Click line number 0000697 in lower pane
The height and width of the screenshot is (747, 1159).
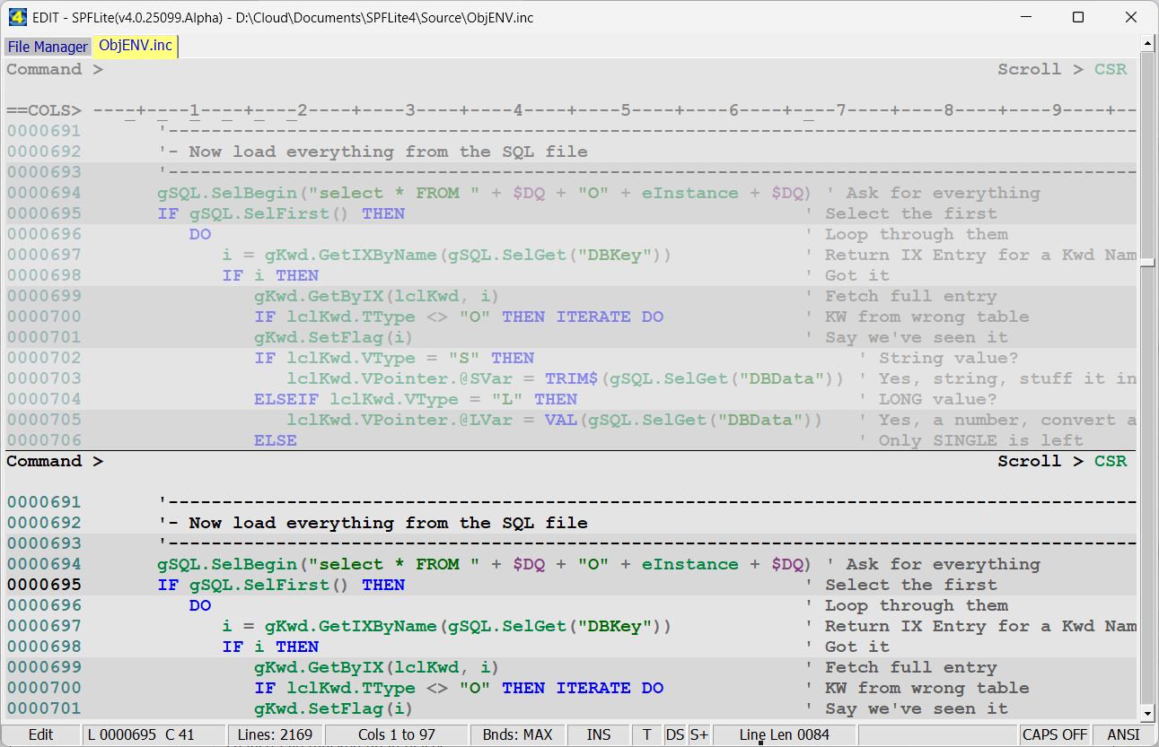pyautogui.click(x=44, y=626)
